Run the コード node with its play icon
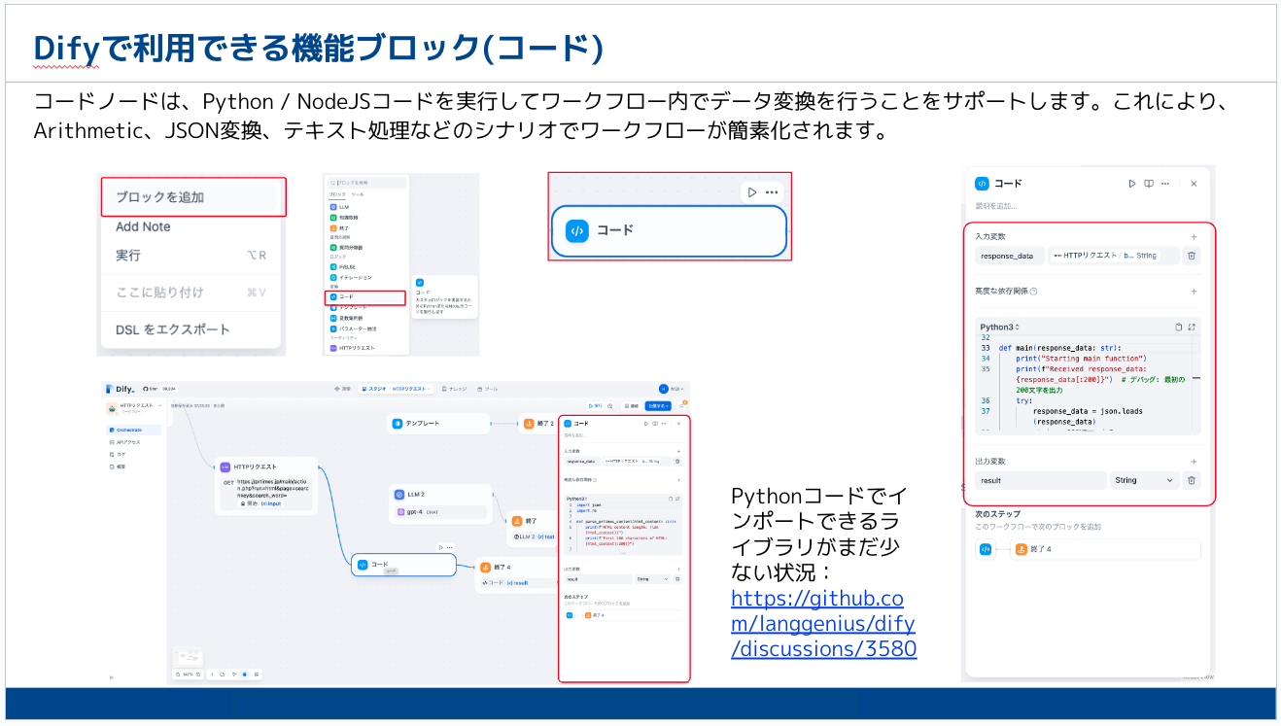This screenshot has width=1281, height=726. click(x=1132, y=184)
